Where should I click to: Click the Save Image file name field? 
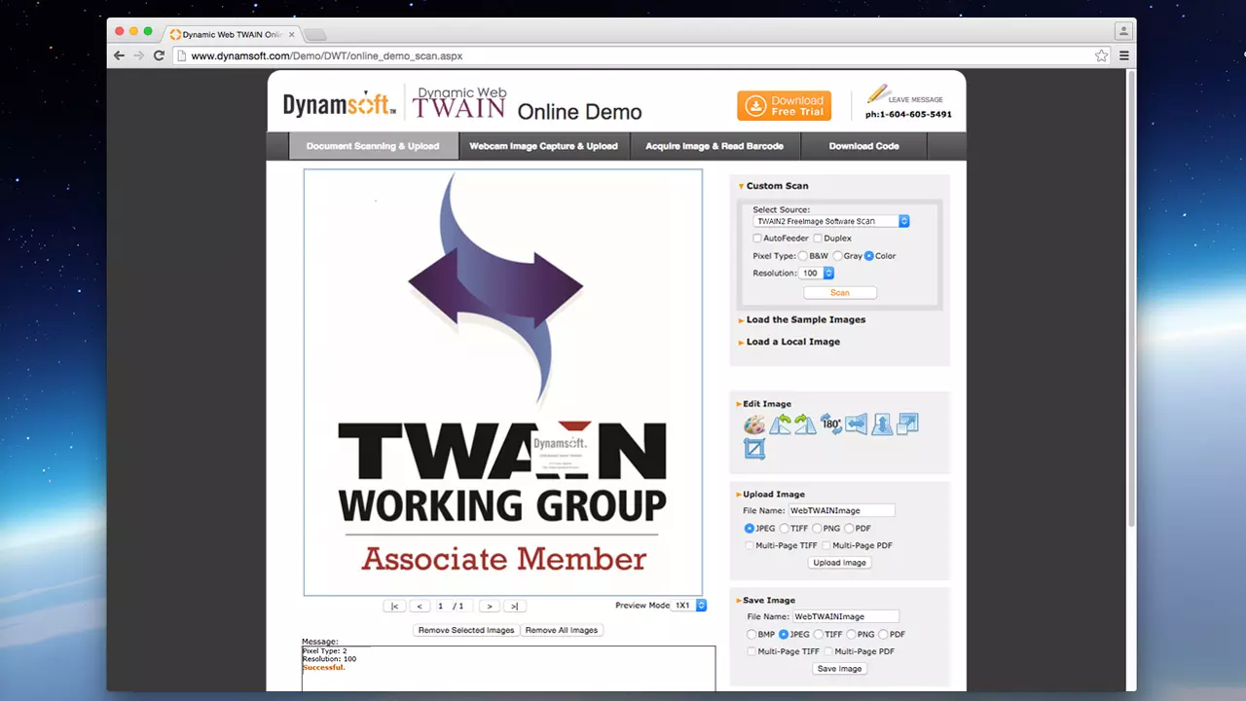point(844,616)
